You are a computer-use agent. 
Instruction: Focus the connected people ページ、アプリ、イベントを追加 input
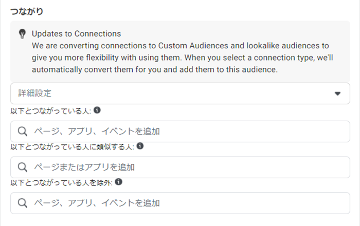click(x=180, y=131)
